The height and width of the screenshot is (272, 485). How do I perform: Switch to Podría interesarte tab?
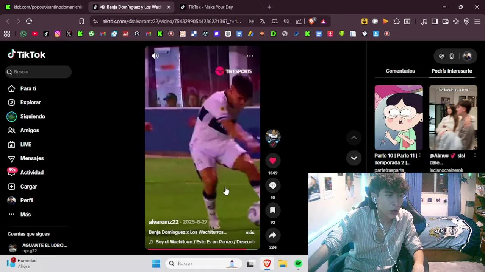[x=452, y=71]
